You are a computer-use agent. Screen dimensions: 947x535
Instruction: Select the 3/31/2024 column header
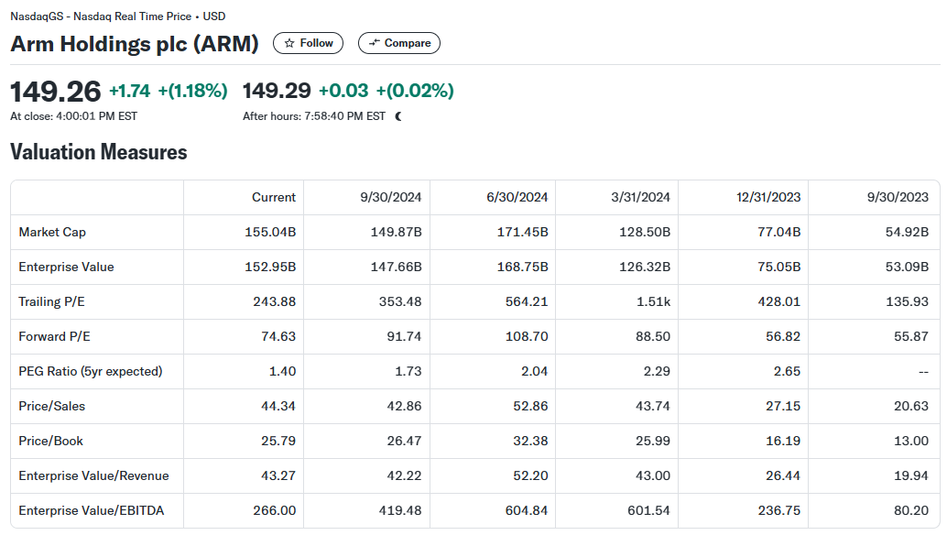pyautogui.click(x=640, y=198)
